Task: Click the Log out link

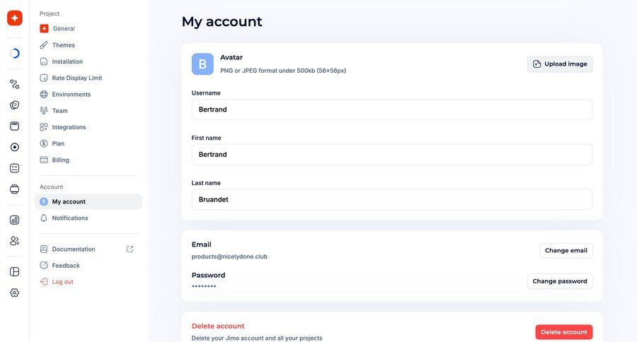Action: [62, 282]
